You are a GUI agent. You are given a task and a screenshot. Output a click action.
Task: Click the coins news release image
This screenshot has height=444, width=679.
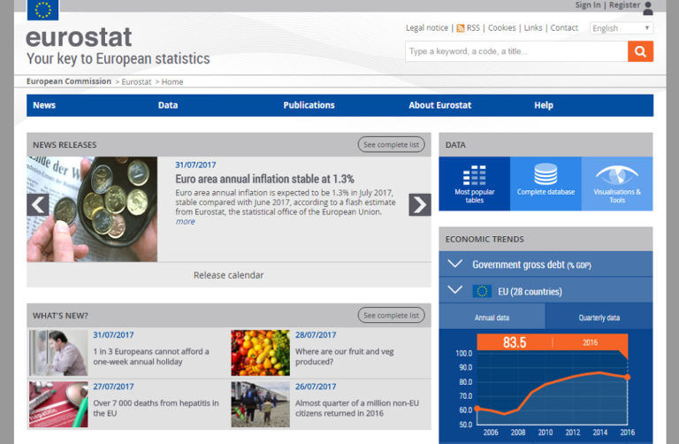coord(92,210)
